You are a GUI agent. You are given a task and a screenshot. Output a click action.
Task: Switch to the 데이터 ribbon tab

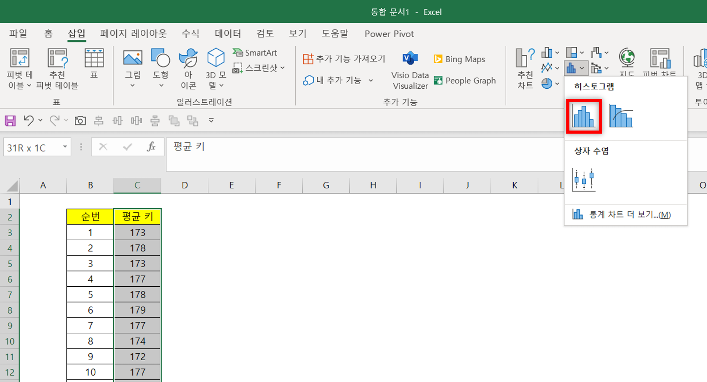click(x=227, y=33)
